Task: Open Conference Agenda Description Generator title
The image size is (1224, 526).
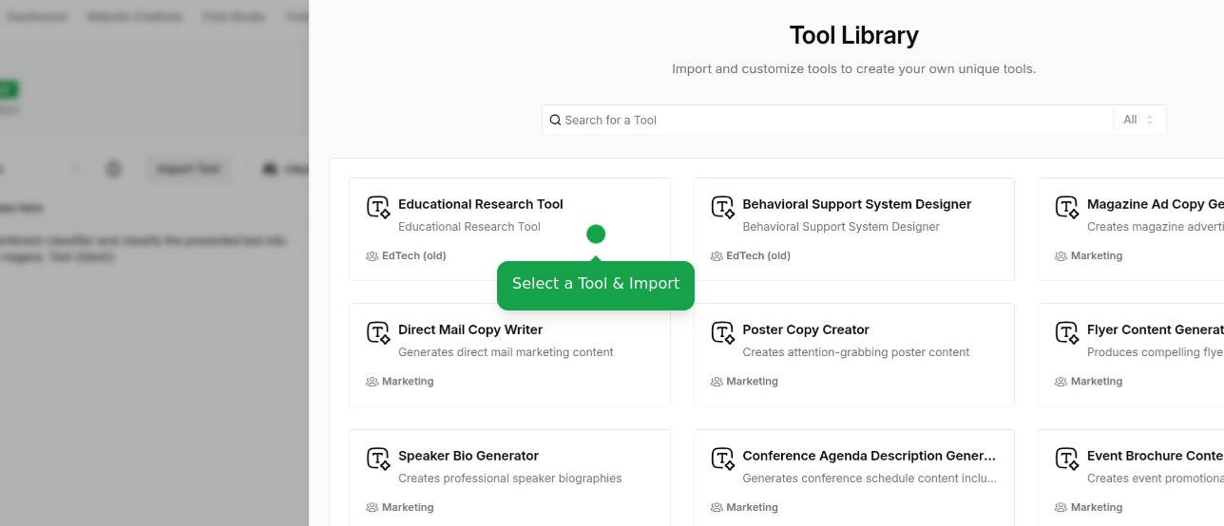Action: pos(869,456)
